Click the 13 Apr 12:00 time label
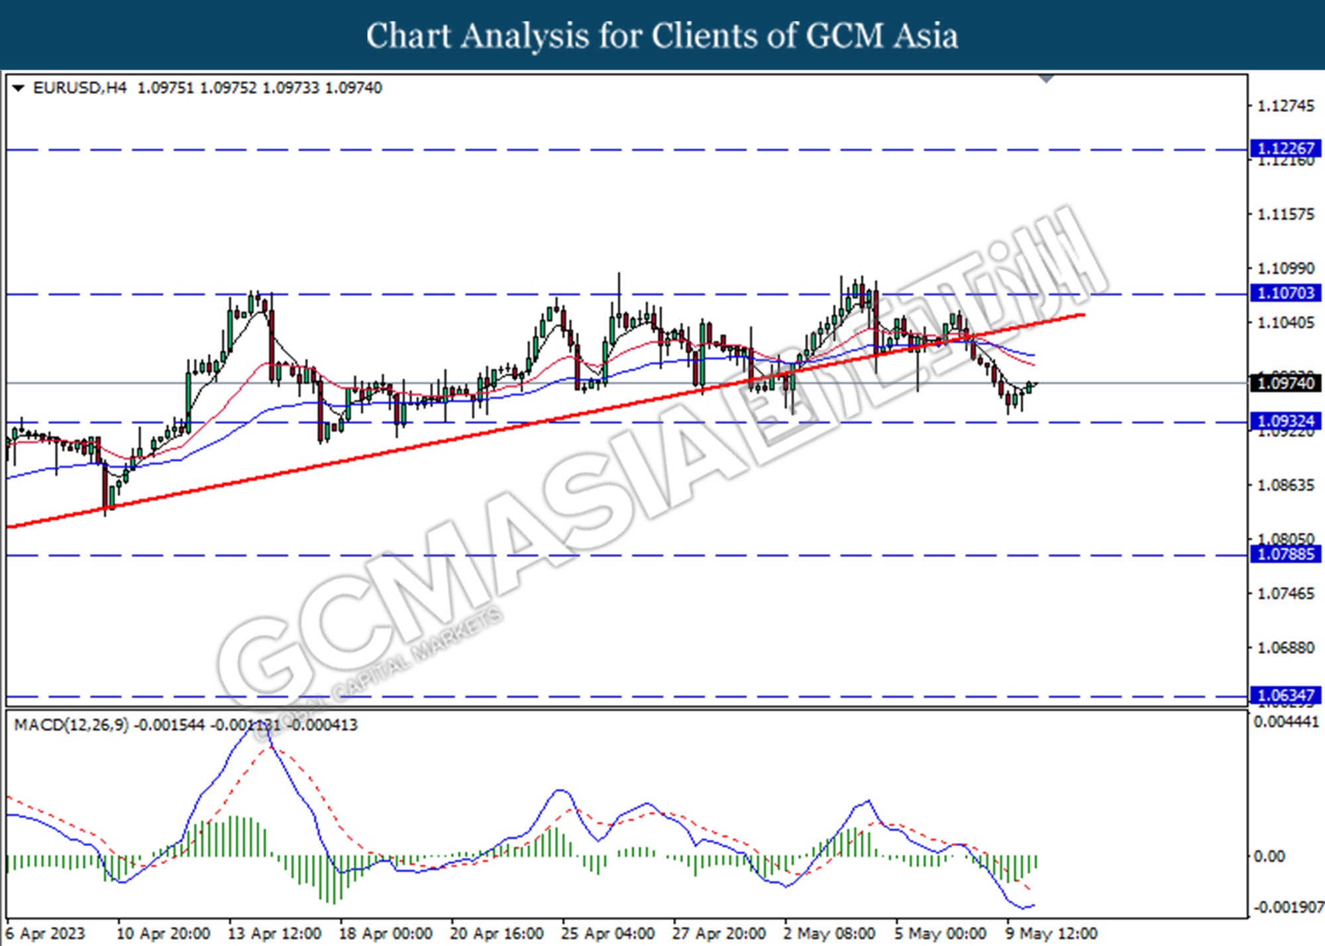This screenshot has height=946, width=1325. (275, 933)
